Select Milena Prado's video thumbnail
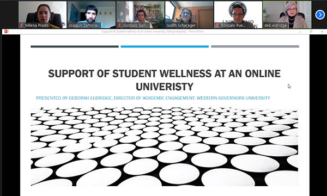The image size is (327, 196). tap(43, 15)
